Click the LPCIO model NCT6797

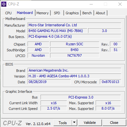tap(74, 55)
